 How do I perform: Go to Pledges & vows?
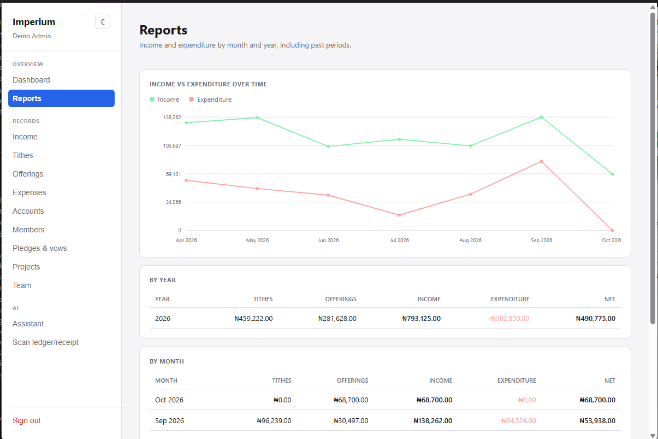(61, 248)
